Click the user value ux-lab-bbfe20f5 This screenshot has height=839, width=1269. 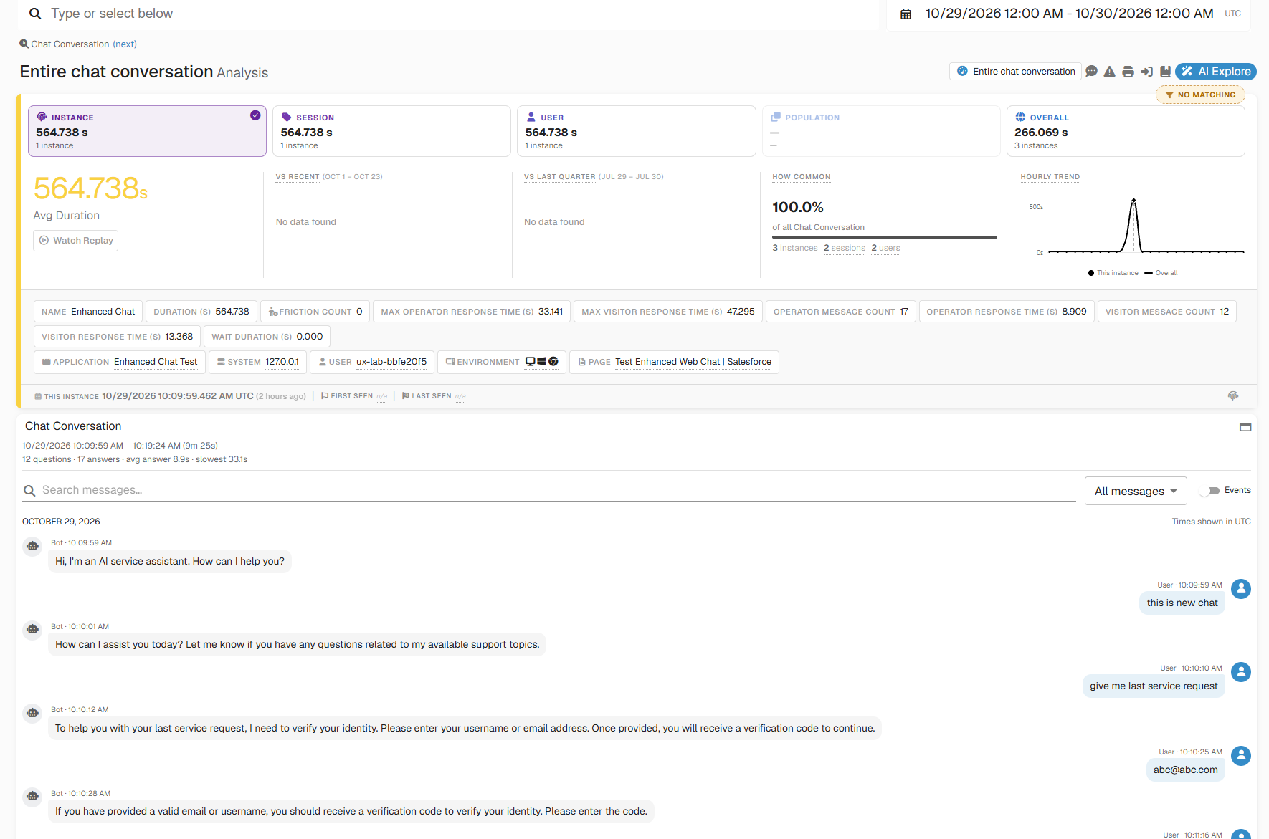391,362
